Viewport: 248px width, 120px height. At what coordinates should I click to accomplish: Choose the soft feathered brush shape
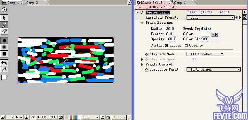click(x=4, y=47)
